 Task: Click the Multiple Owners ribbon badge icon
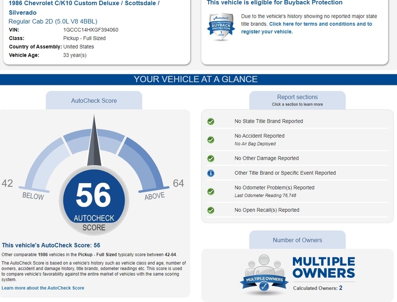(264, 276)
